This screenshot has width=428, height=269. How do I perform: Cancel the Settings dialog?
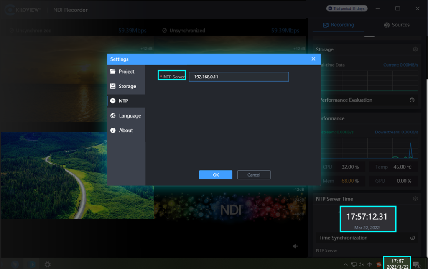(254, 175)
